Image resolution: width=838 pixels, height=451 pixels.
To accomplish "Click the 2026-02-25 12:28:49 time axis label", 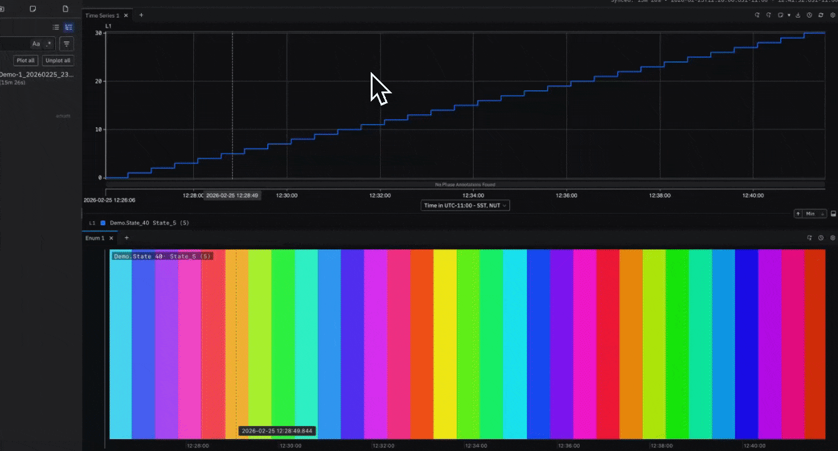I will pos(233,195).
